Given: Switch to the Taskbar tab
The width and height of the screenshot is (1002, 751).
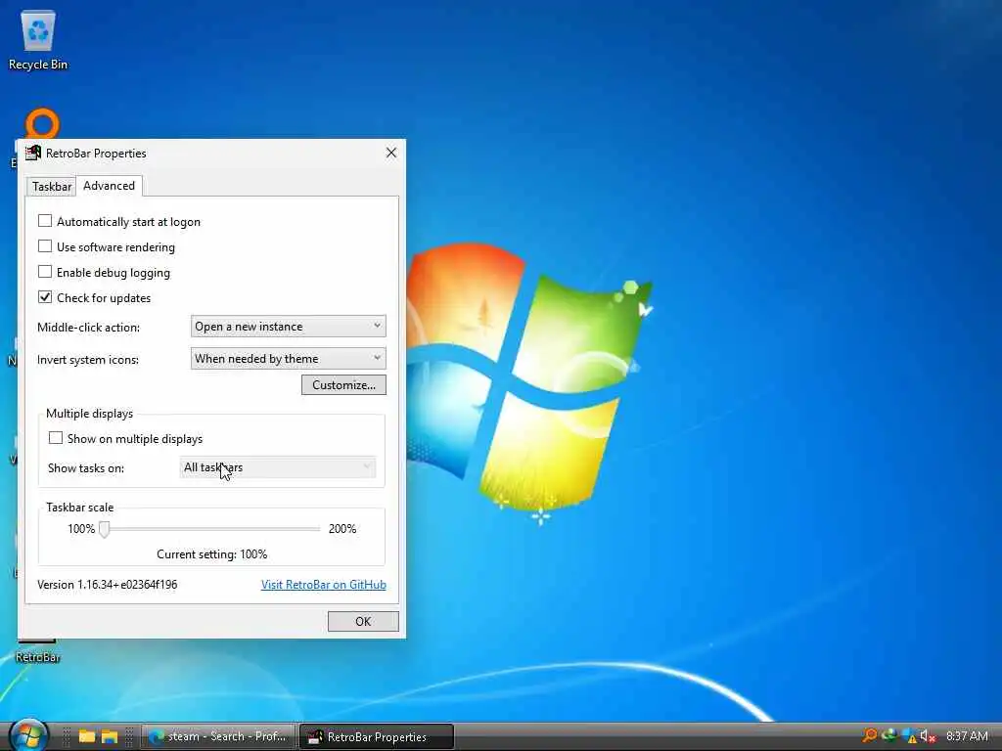Looking at the screenshot, I should [x=51, y=187].
